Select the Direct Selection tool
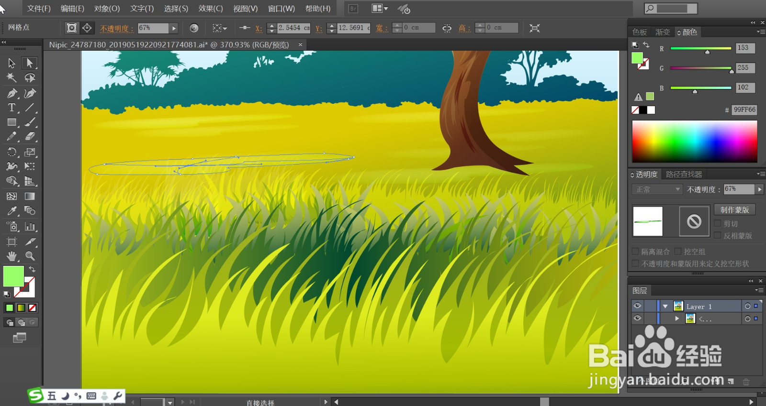This screenshot has width=766, height=406. pyautogui.click(x=30, y=63)
